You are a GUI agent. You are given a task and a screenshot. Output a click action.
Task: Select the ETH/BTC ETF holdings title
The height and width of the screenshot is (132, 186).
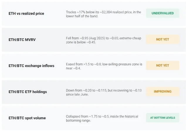(x=28, y=92)
